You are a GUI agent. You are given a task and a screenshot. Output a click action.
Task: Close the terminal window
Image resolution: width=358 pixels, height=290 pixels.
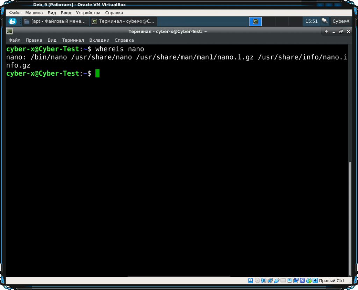click(x=349, y=32)
